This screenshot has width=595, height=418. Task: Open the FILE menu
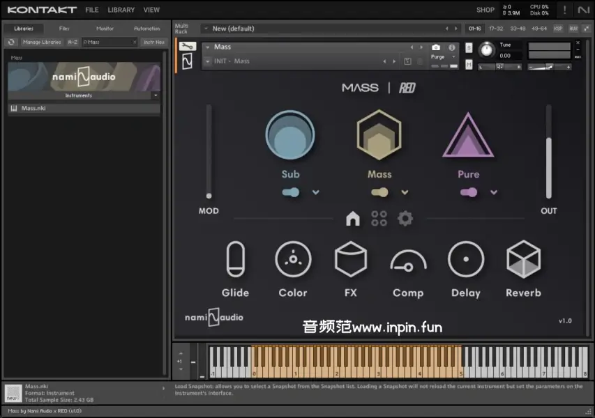pyautogui.click(x=92, y=10)
